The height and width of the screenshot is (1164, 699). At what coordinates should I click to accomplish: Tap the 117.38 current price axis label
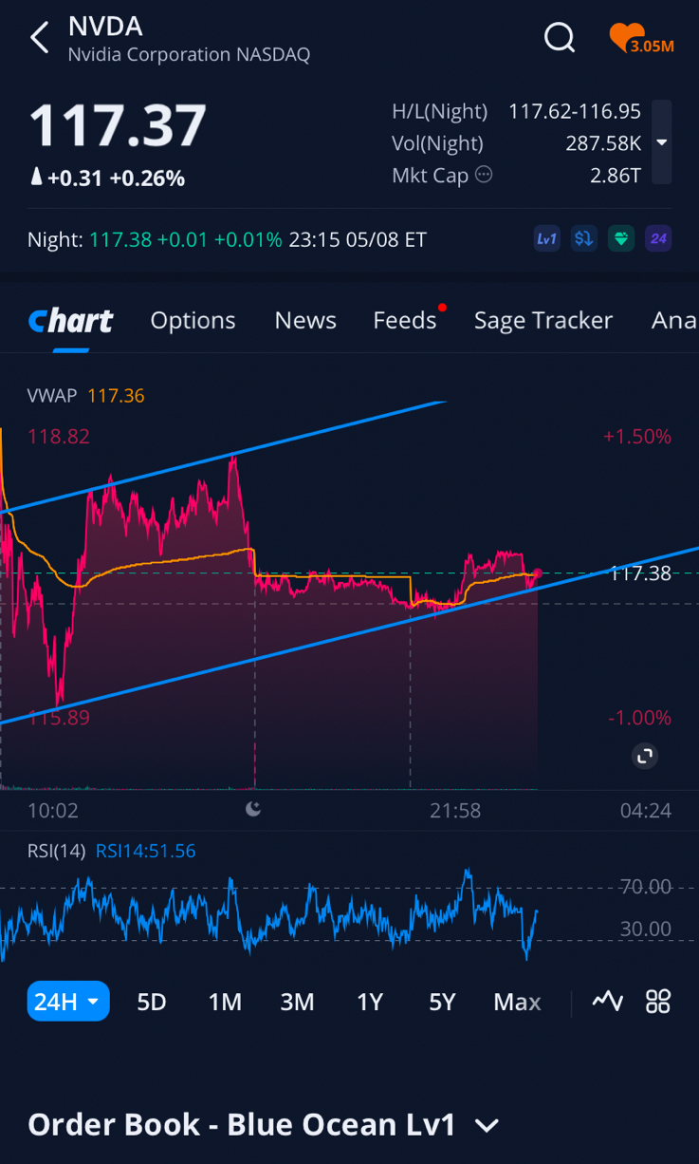[640, 573]
